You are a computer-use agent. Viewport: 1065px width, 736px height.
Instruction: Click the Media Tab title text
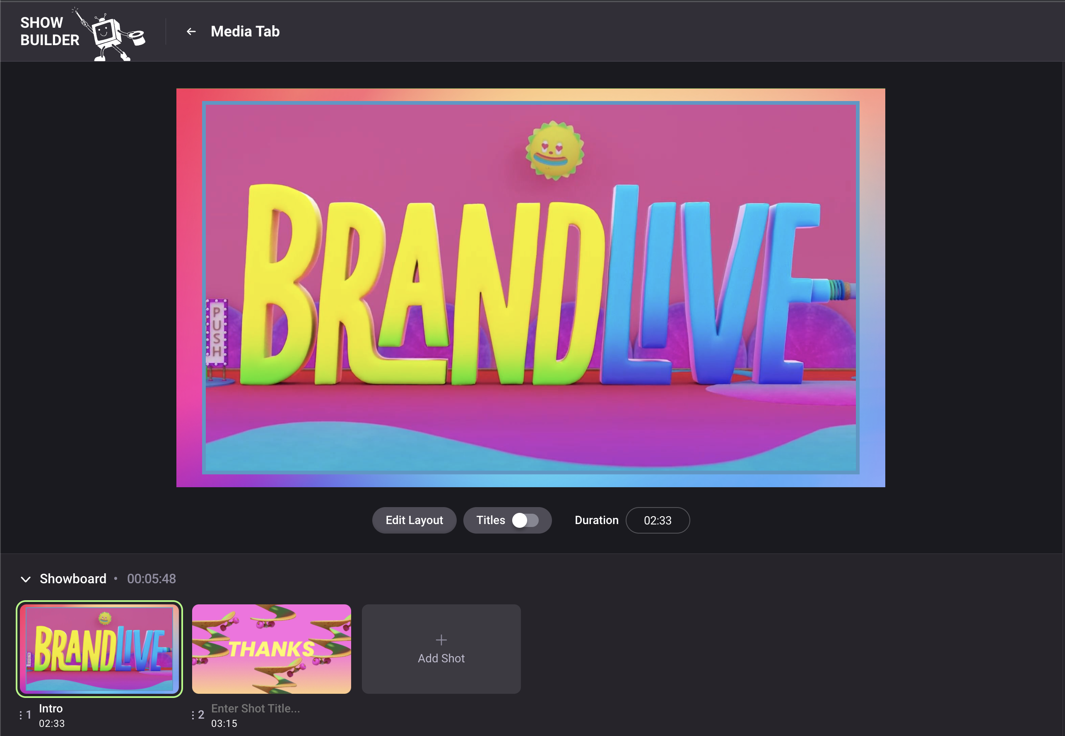click(x=245, y=31)
